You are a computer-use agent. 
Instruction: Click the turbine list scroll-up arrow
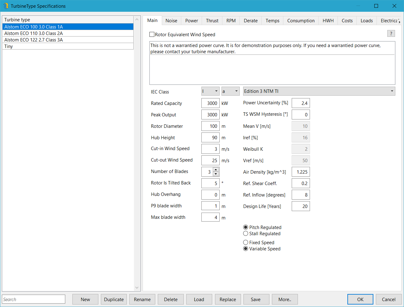137,19
